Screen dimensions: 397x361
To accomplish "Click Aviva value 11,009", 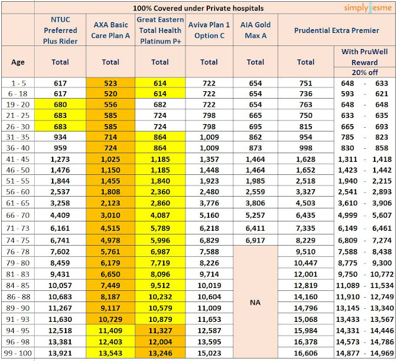I will (x=209, y=308).
